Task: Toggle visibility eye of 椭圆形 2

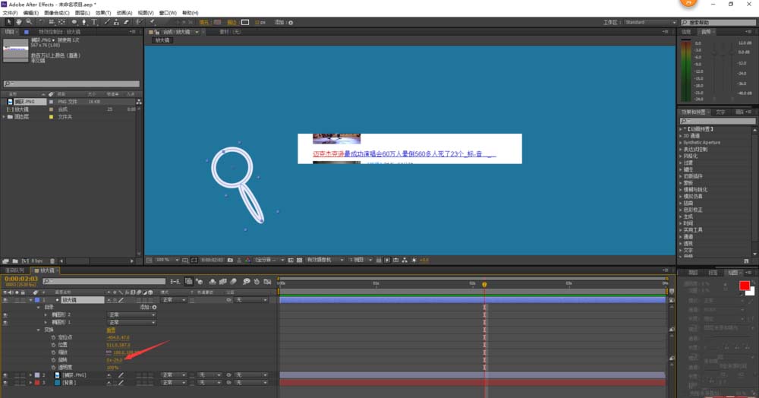Action: pyautogui.click(x=5, y=314)
